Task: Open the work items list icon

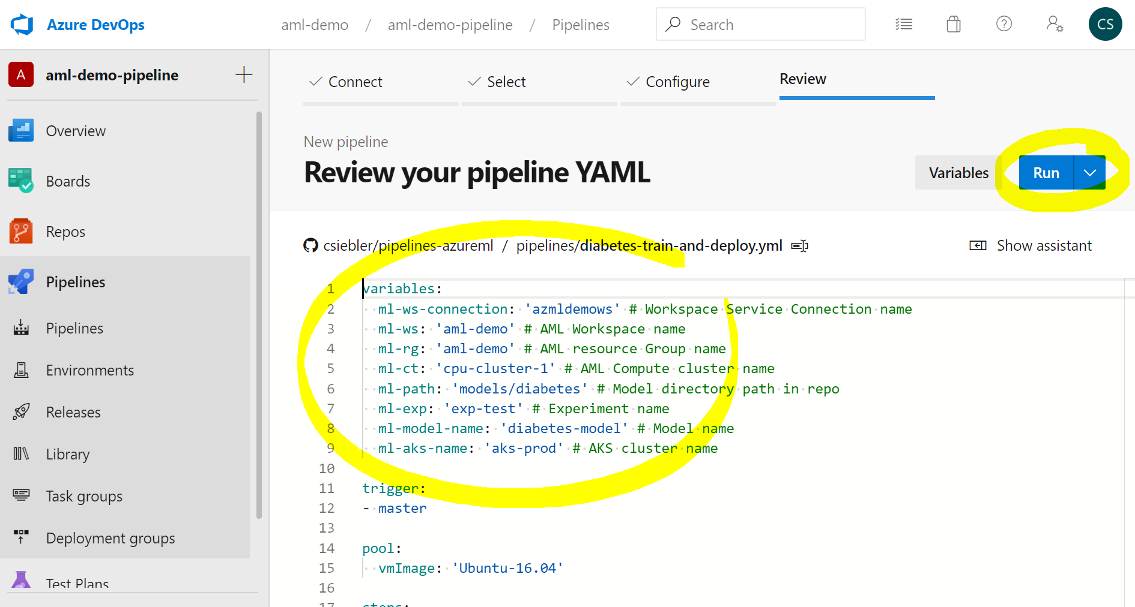Action: (903, 24)
